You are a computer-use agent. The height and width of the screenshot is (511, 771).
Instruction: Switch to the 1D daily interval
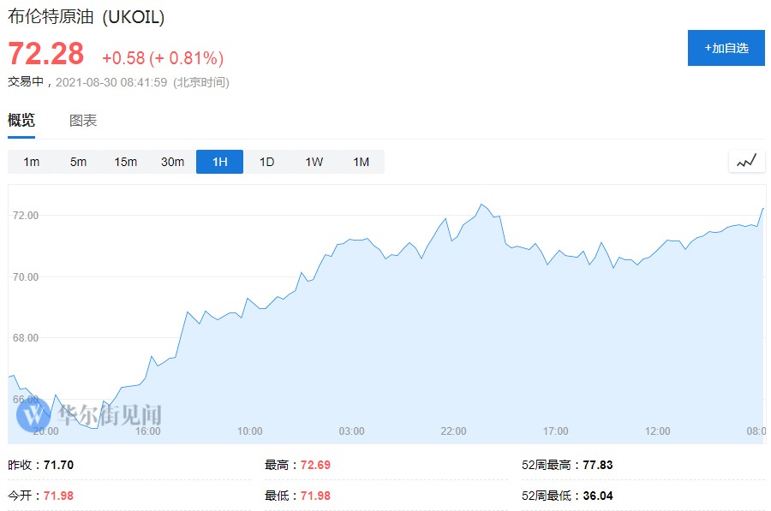(266, 162)
